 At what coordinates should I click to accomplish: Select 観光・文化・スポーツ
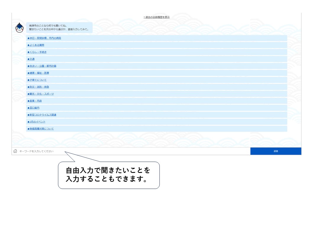click(x=41, y=94)
